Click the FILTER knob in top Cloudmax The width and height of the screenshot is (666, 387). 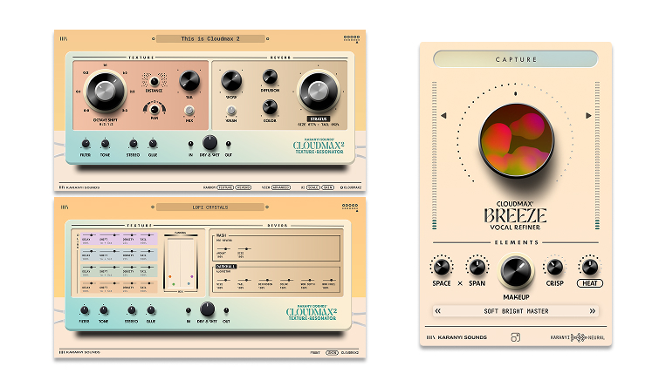[x=86, y=144]
